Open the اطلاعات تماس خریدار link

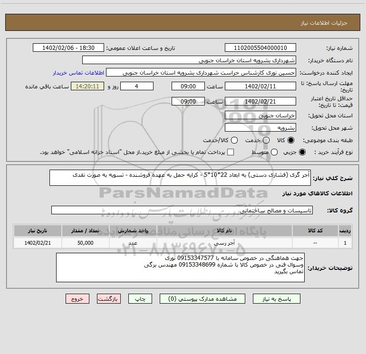click(x=78, y=73)
